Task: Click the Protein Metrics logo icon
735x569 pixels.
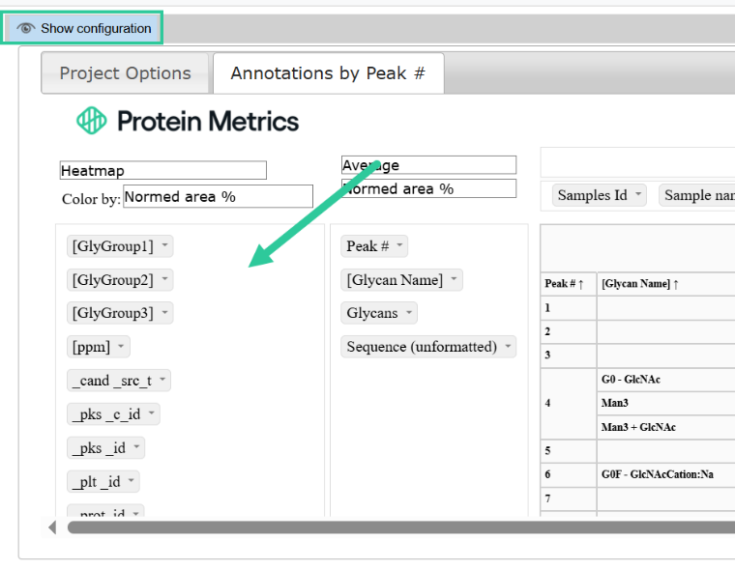Action: [x=92, y=121]
